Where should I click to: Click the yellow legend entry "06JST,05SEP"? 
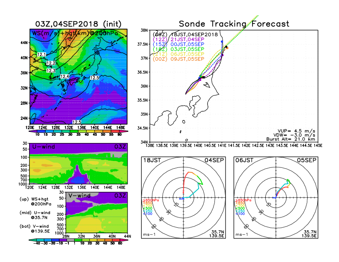187,54
